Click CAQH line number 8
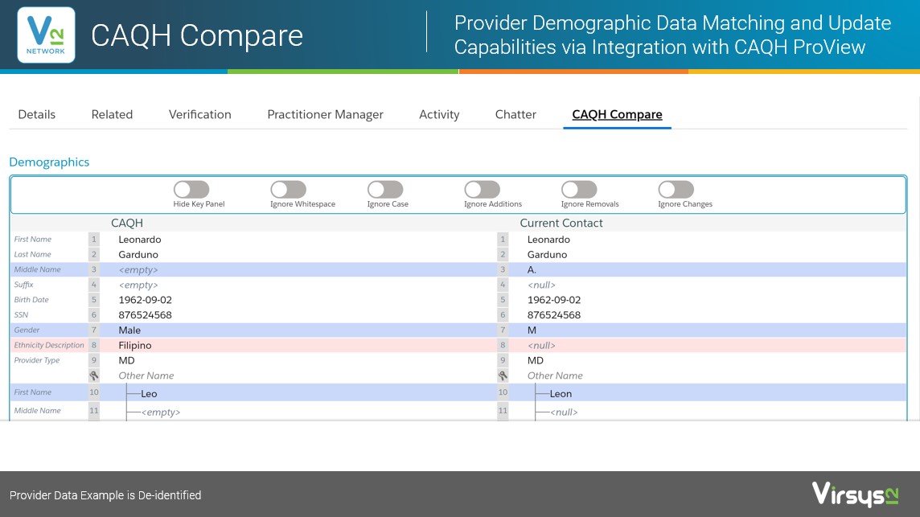 click(94, 346)
